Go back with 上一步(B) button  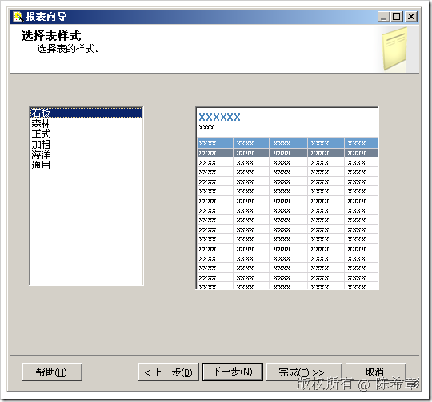coord(168,372)
